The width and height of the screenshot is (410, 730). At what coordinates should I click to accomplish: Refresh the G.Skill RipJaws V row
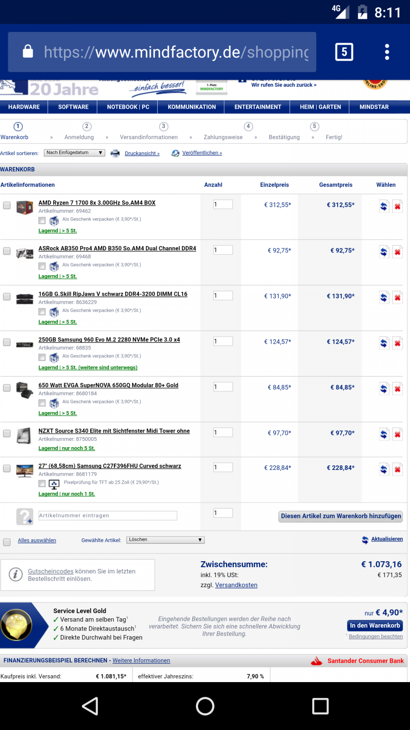(x=384, y=297)
